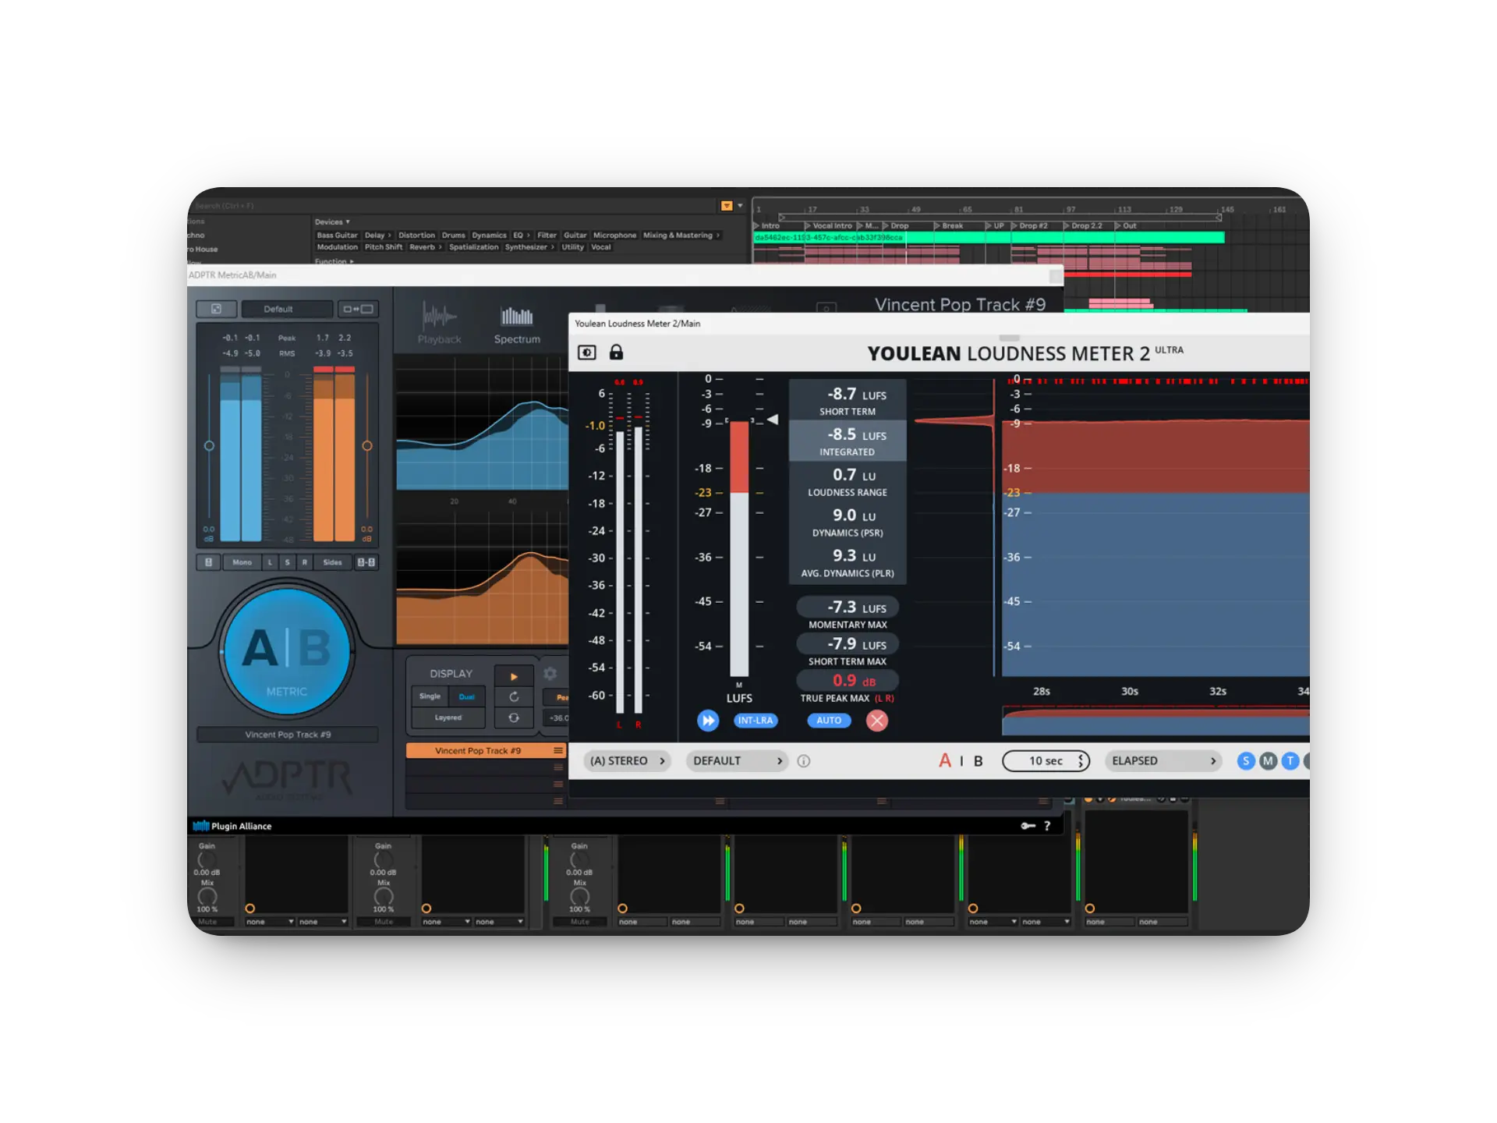Image resolution: width=1497 pixels, height=1123 pixels.
Task: Select Dual display mode
Action: 466,696
